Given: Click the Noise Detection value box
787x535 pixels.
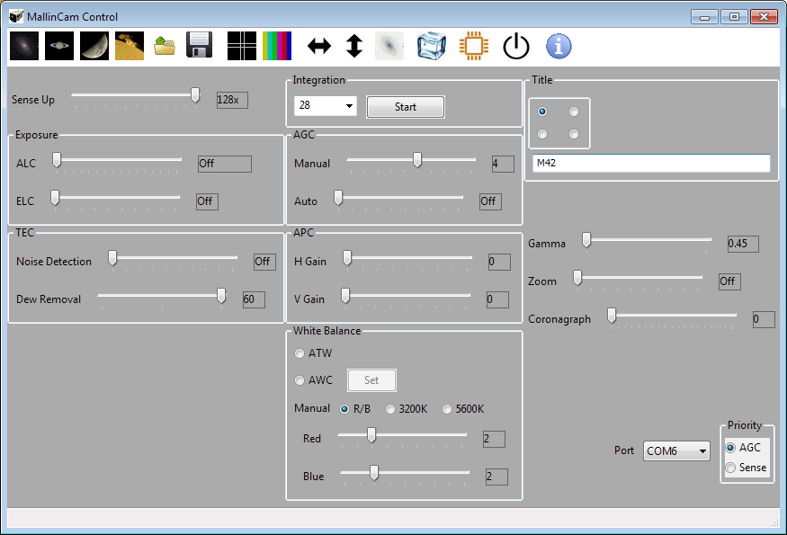Looking at the screenshot, I should [264, 262].
